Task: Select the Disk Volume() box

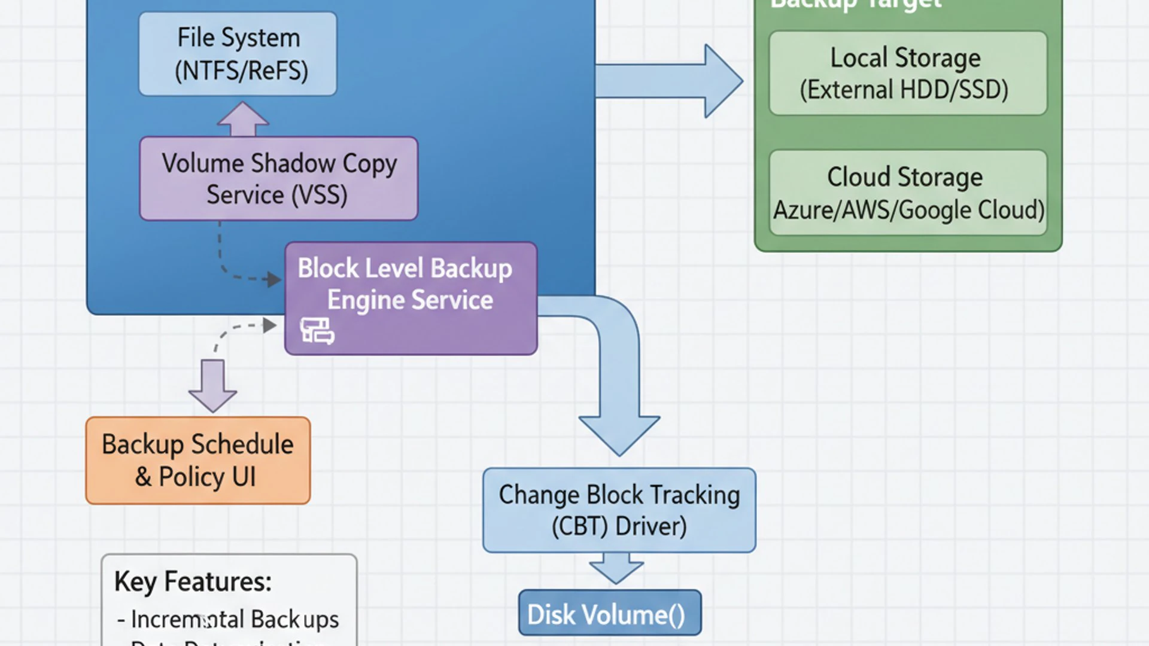Action: coord(610,613)
